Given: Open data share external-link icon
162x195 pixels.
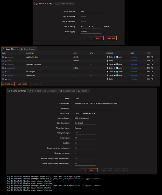Looking at the screenshot, I should 3,61.
